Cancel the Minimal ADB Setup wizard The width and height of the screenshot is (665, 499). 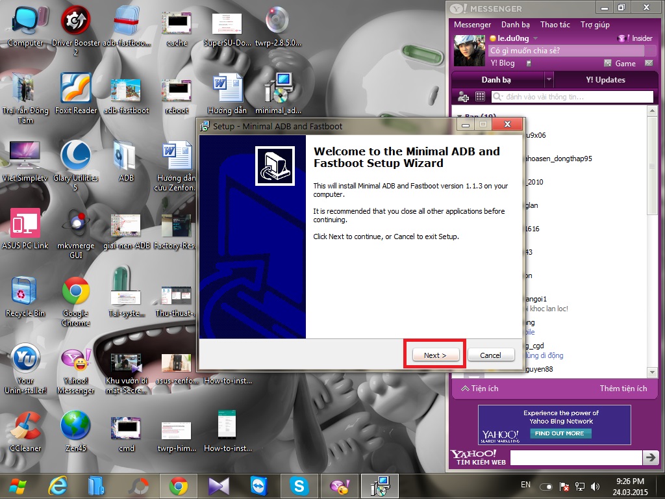tap(491, 355)
